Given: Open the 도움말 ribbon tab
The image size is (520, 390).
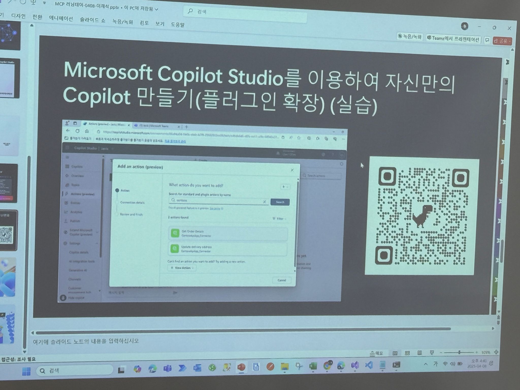Looking at the screenshot, I should pos(177,24).
